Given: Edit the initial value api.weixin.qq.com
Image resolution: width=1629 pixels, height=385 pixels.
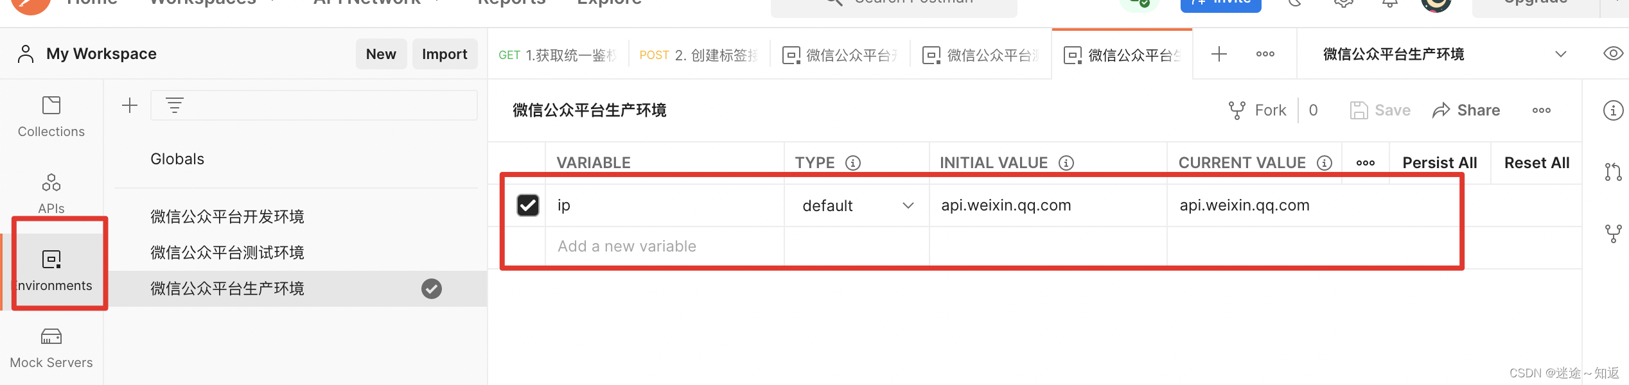Looking at the screenshot, I should click(x=1047, y=205).
